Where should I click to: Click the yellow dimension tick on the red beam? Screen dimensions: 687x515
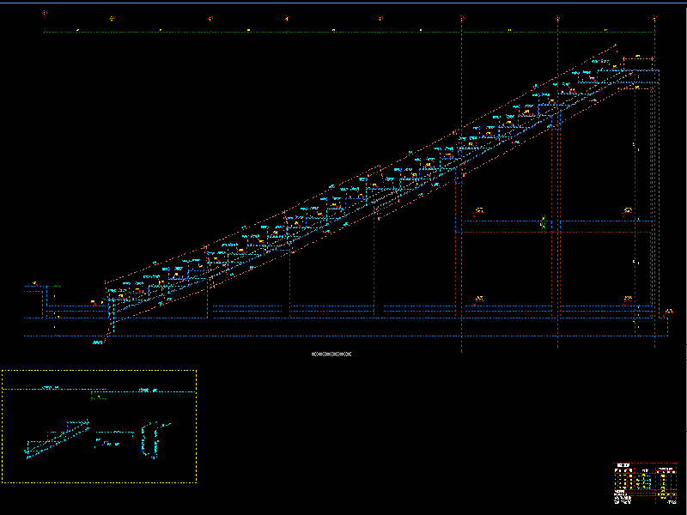coord(544,225)
